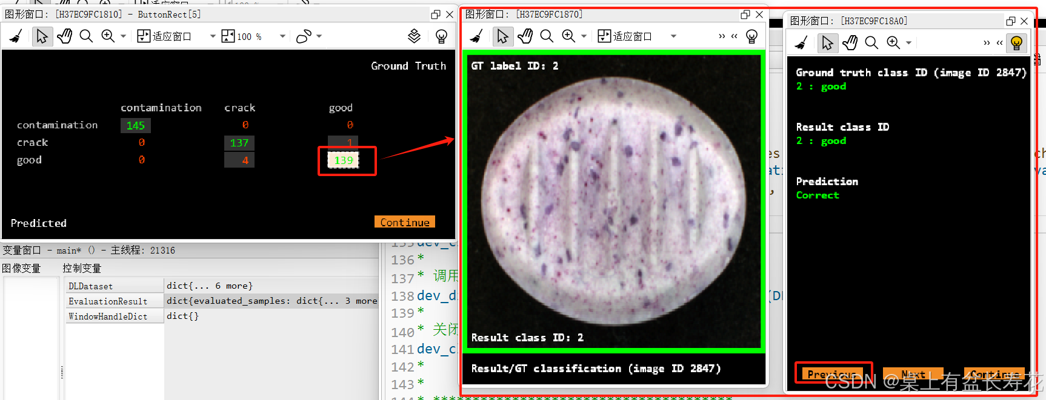1046x400 pixels.
Task: Select confusion matrix cell 145
Action: point(136,125)
